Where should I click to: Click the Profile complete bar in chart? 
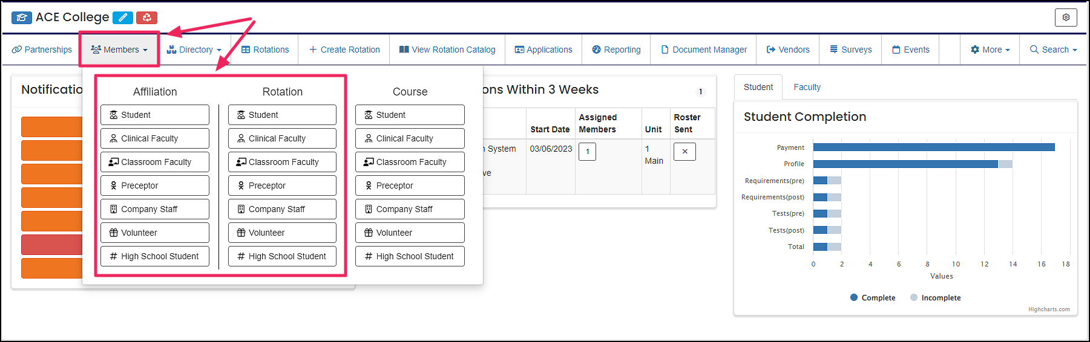point(905,164)
